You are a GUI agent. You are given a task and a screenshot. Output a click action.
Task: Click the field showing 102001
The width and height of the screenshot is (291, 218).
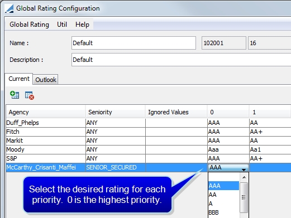(x=224, y=43)
